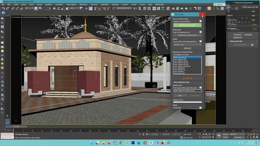Toggle the 3D Snaps icon
Image resolution: width=260 pixels, height=146 pixels.
click(x=95, y=9)
